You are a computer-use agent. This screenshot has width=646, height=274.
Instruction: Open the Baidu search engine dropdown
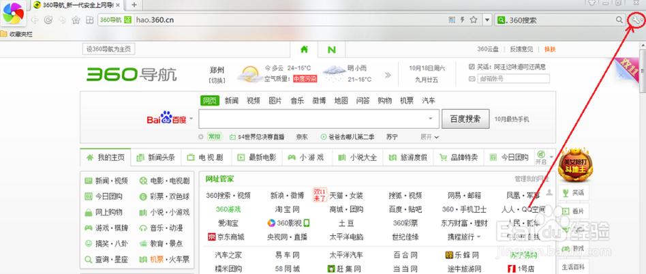[x=191, y=119]
